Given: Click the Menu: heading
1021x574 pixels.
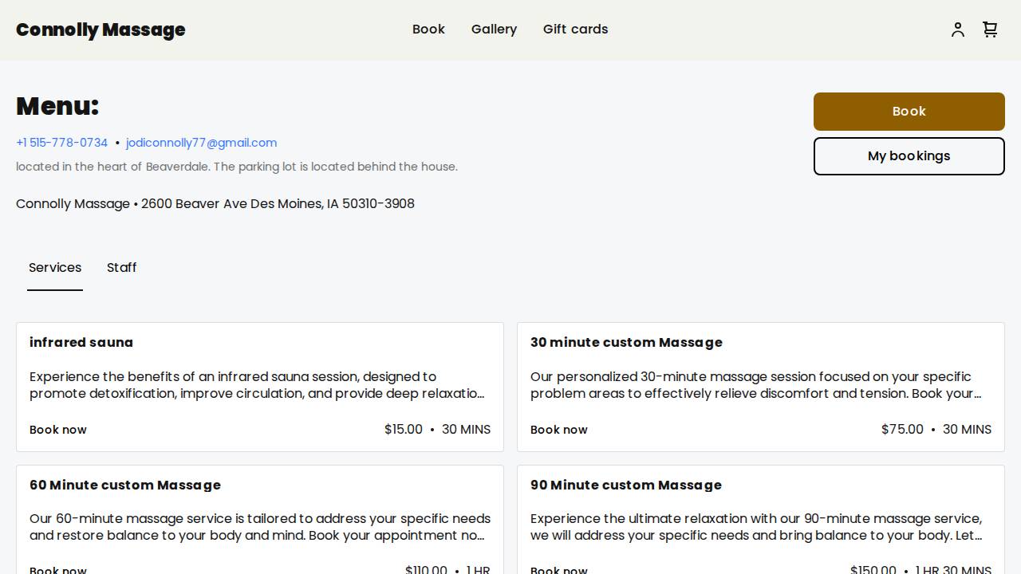Looking at the screenshot, I should [x=57, y=106].
